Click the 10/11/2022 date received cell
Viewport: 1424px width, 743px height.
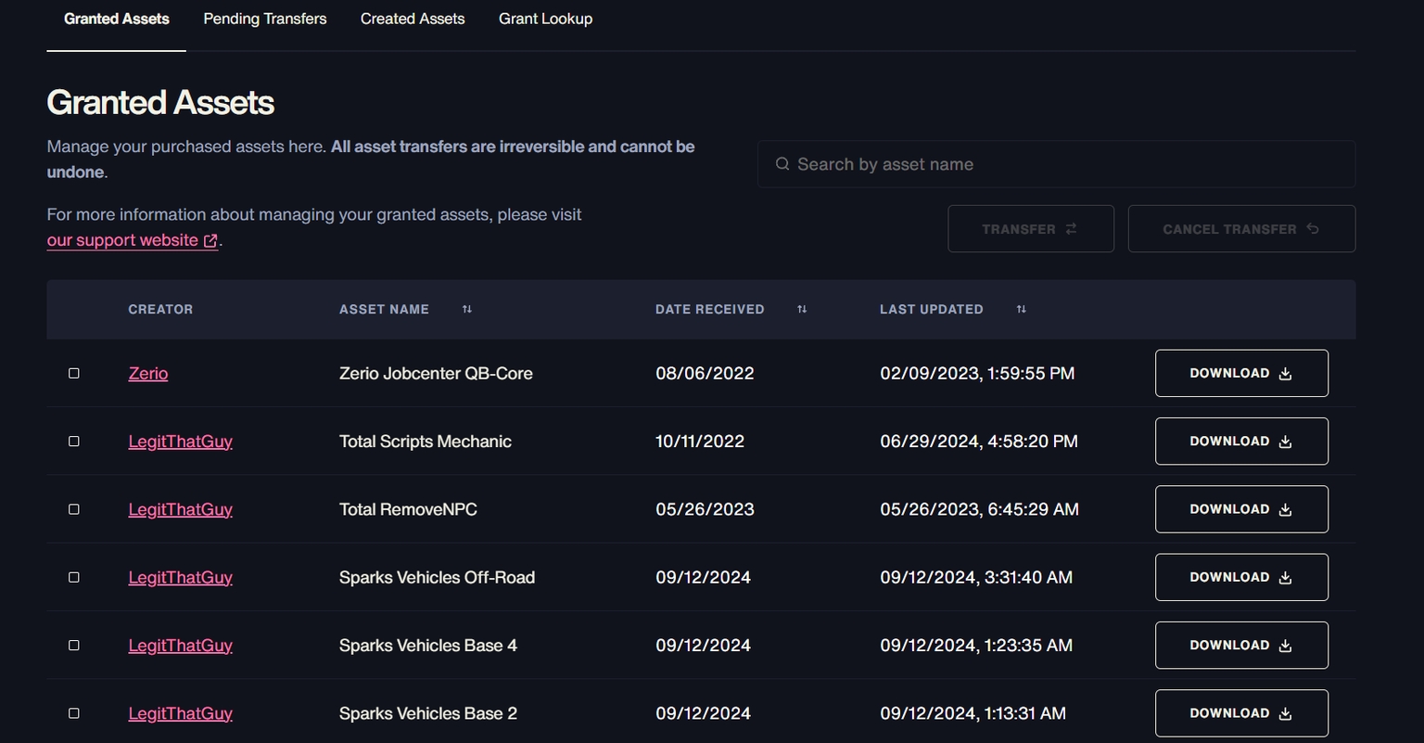(700, 442)
